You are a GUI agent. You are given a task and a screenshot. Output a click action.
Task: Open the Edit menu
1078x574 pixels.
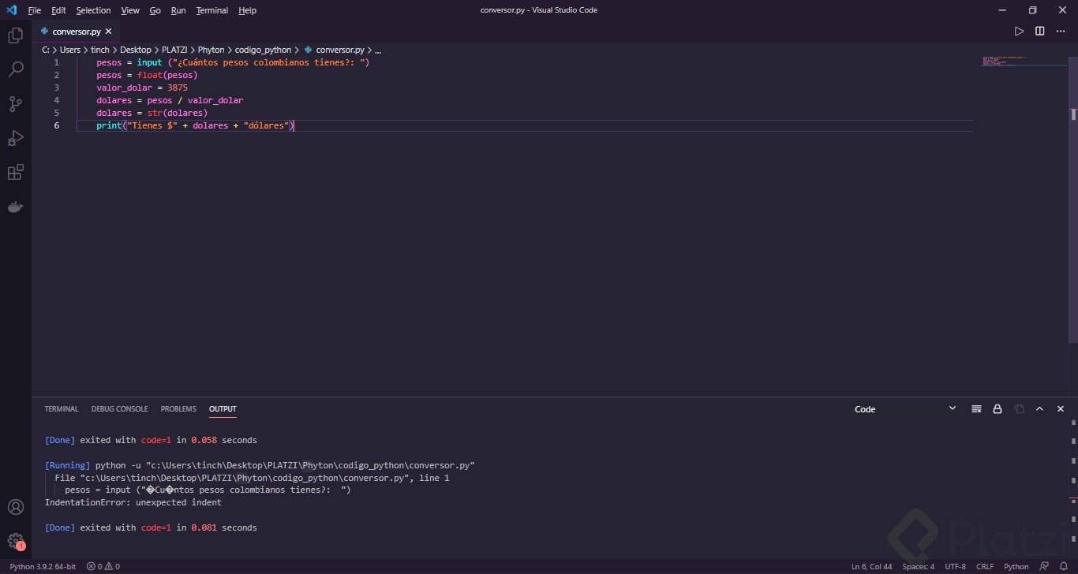[x=58, y=10]
